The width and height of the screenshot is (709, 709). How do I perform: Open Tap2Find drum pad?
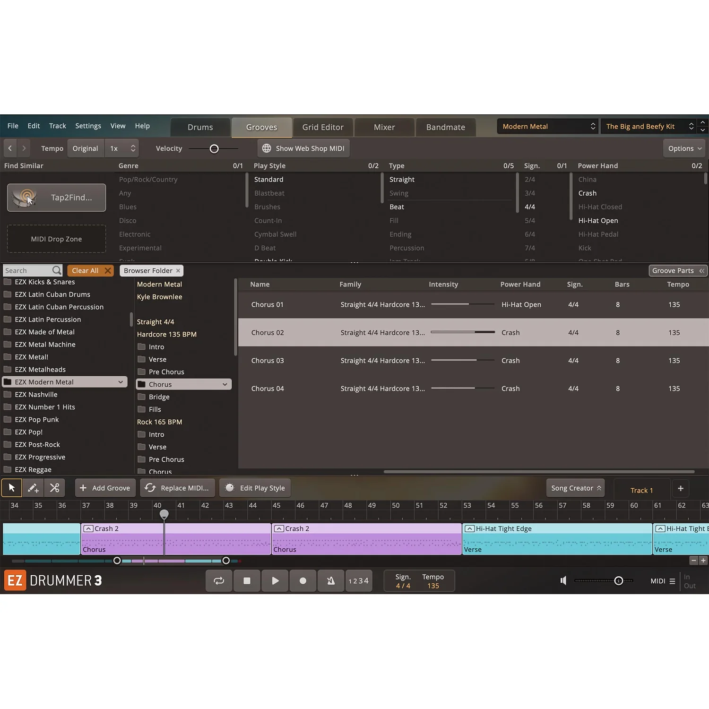(x=57, y=198)
